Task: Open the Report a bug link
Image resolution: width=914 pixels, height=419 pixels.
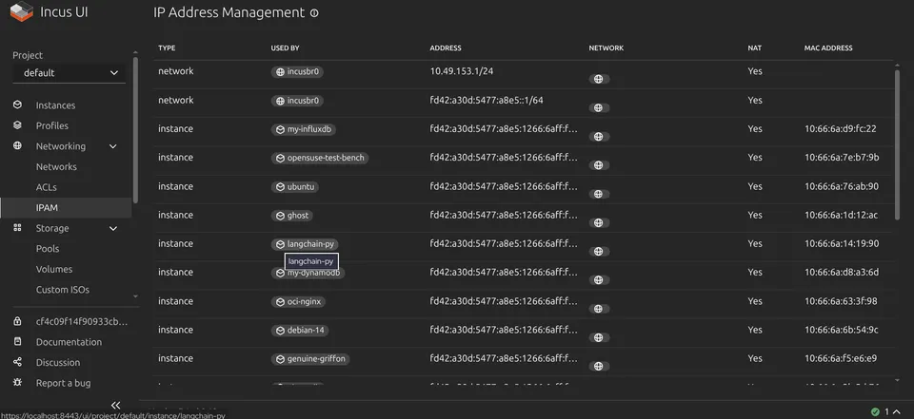Action: tap(63, 383)
